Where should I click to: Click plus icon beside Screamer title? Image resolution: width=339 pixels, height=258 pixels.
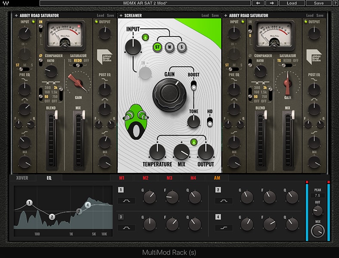tap(121, 15)
